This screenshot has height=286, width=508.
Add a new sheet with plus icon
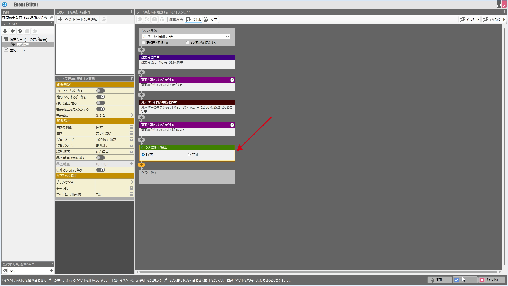(5, 31)
